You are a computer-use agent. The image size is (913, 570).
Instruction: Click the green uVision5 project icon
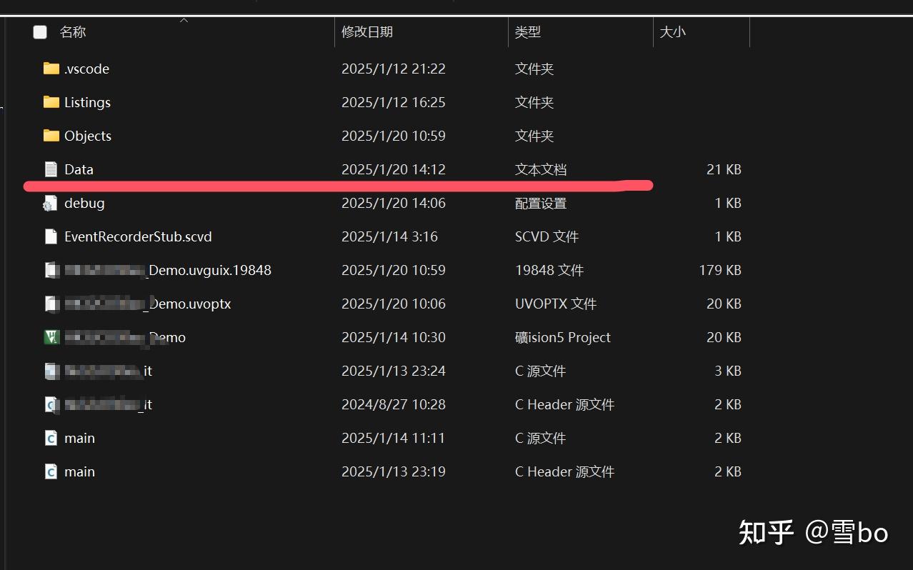click(x=51, y=337)
